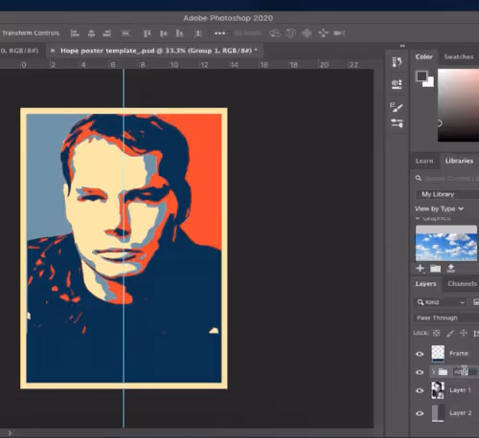Screen dimensions: 479x438
Task: Select the clouds sky graphic thumbnail
Action: (446, 243)
